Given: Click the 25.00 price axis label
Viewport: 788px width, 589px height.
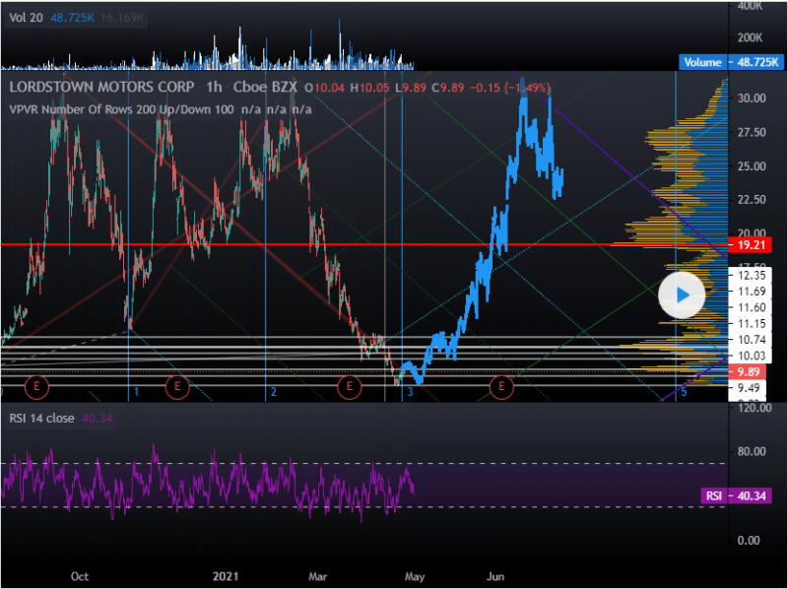Looking at the screenshot, I should [x=752, y=165].
